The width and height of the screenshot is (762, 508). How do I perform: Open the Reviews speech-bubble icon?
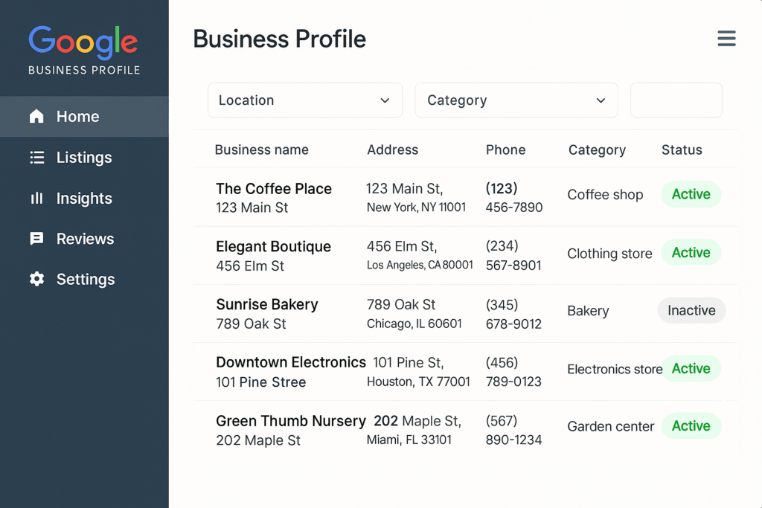pos(36,239)
